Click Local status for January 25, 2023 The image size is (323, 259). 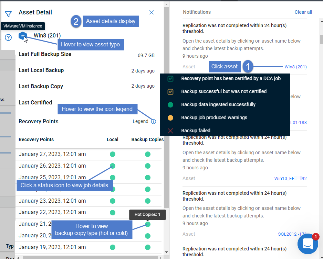[x=113, y=178]
